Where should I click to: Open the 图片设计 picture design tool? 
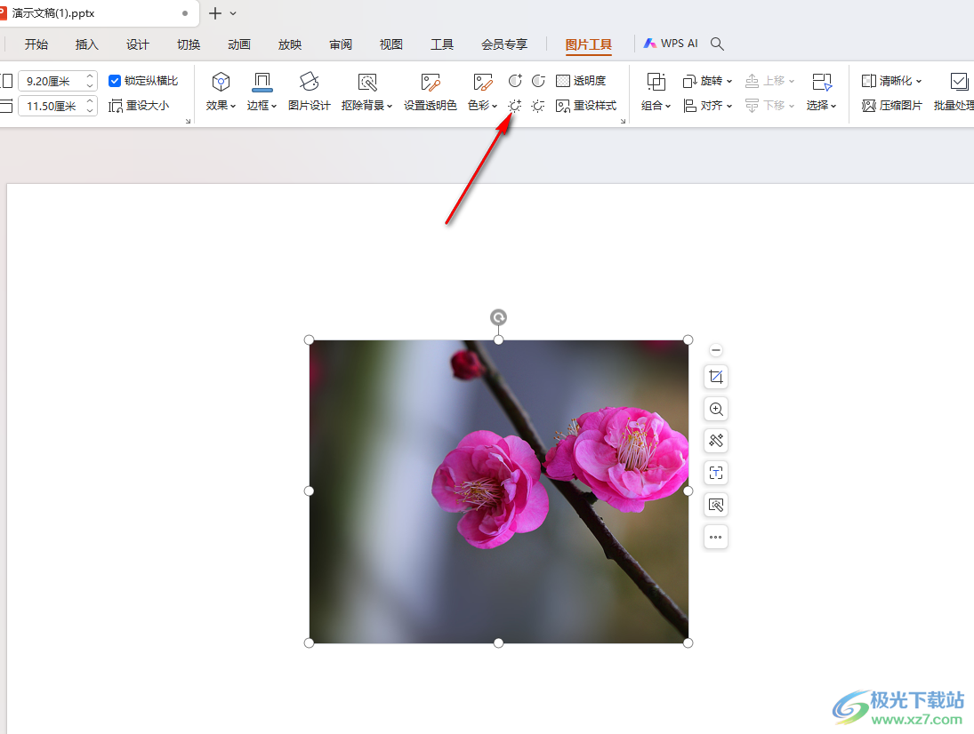310,92
